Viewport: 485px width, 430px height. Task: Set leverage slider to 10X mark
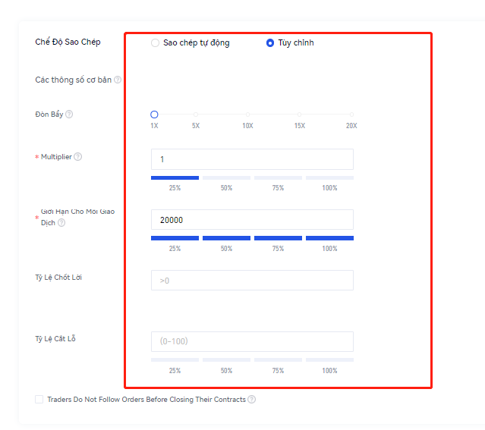[x=247, y=115]
